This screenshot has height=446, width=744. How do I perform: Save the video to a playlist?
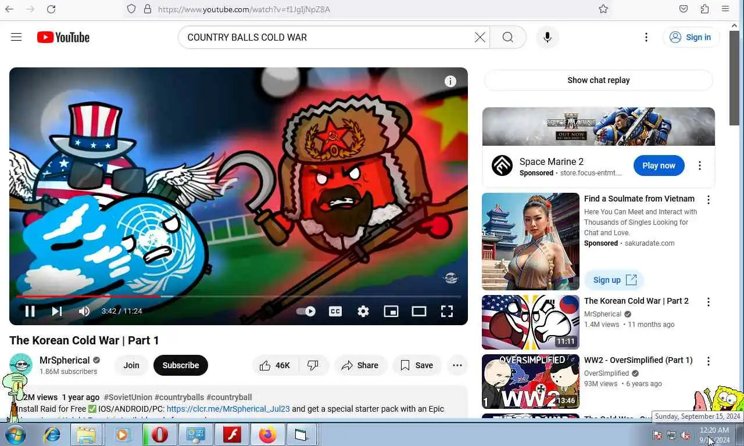pos(417,365)
